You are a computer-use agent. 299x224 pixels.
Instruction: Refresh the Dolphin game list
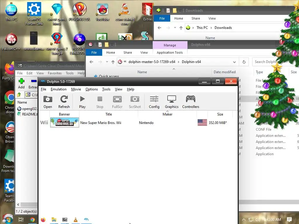point(64,102)
